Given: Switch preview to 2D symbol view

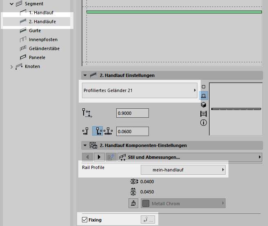Looking at the screenshot, I should [204, 87].
